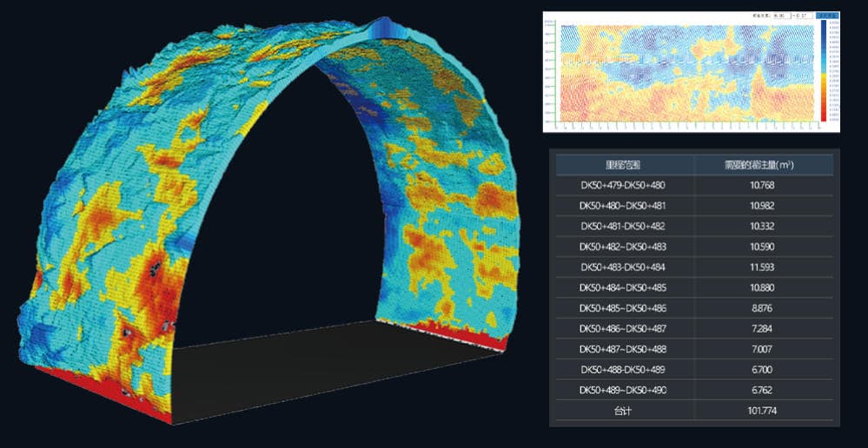
Task: Click the first range input field above the heatmap
Action: tap(782, 16)
